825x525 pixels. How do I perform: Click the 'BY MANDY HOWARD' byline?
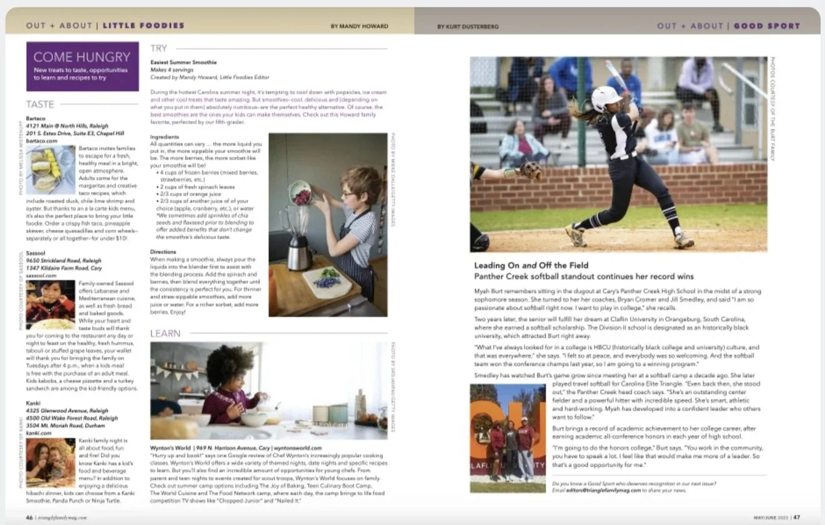pyautogui.click(x=359, y=26)
